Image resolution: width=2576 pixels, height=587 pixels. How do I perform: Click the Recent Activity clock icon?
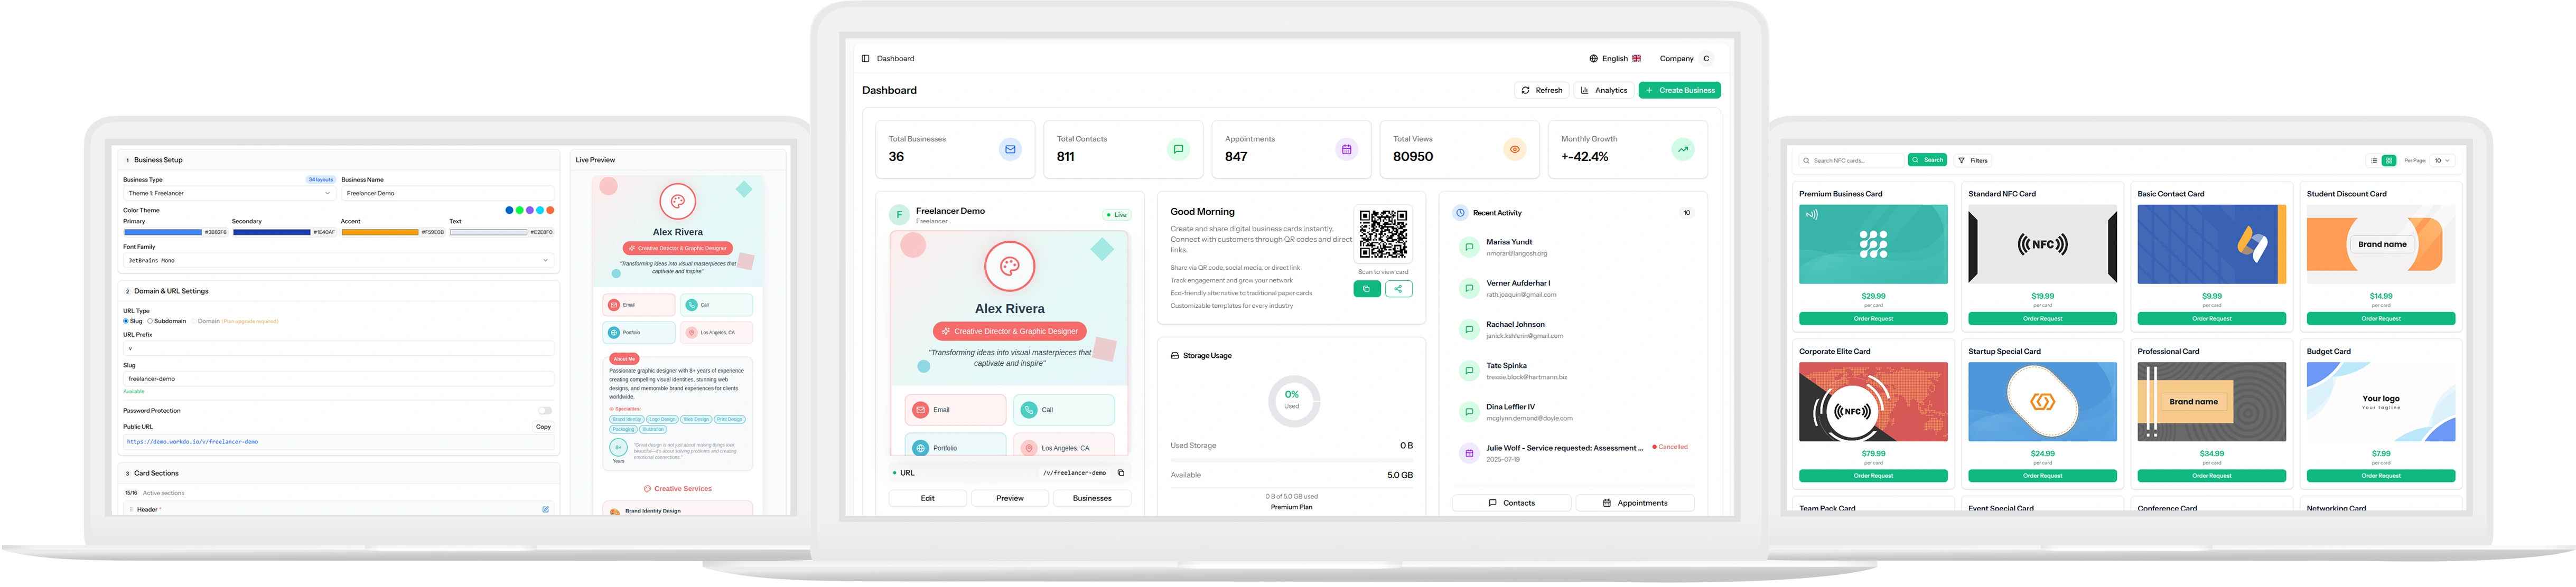point(1460,213)
